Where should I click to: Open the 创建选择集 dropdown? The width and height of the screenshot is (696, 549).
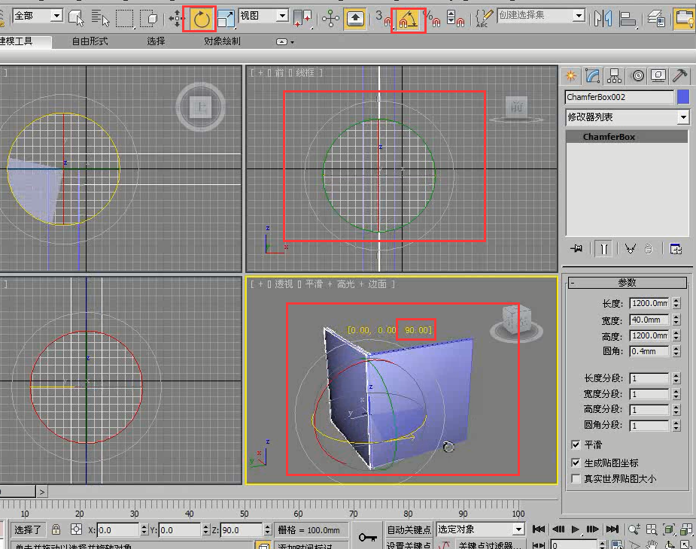(x=579, y=16)
